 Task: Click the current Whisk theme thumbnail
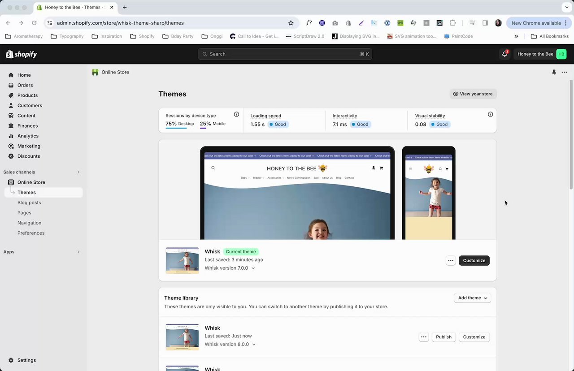coord(182,260)
